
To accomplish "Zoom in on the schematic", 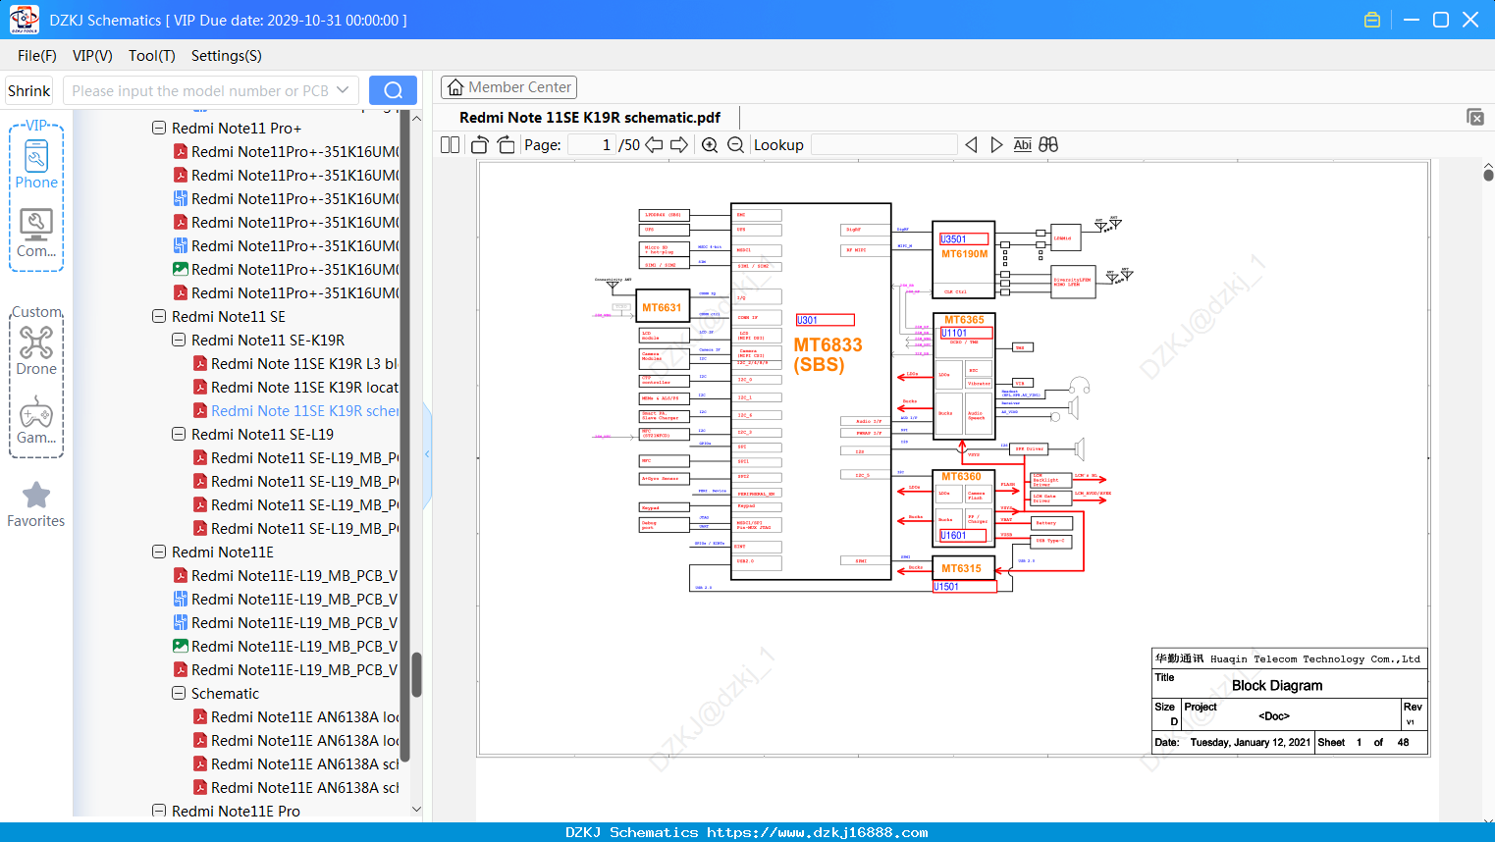I will pos(710,145).
